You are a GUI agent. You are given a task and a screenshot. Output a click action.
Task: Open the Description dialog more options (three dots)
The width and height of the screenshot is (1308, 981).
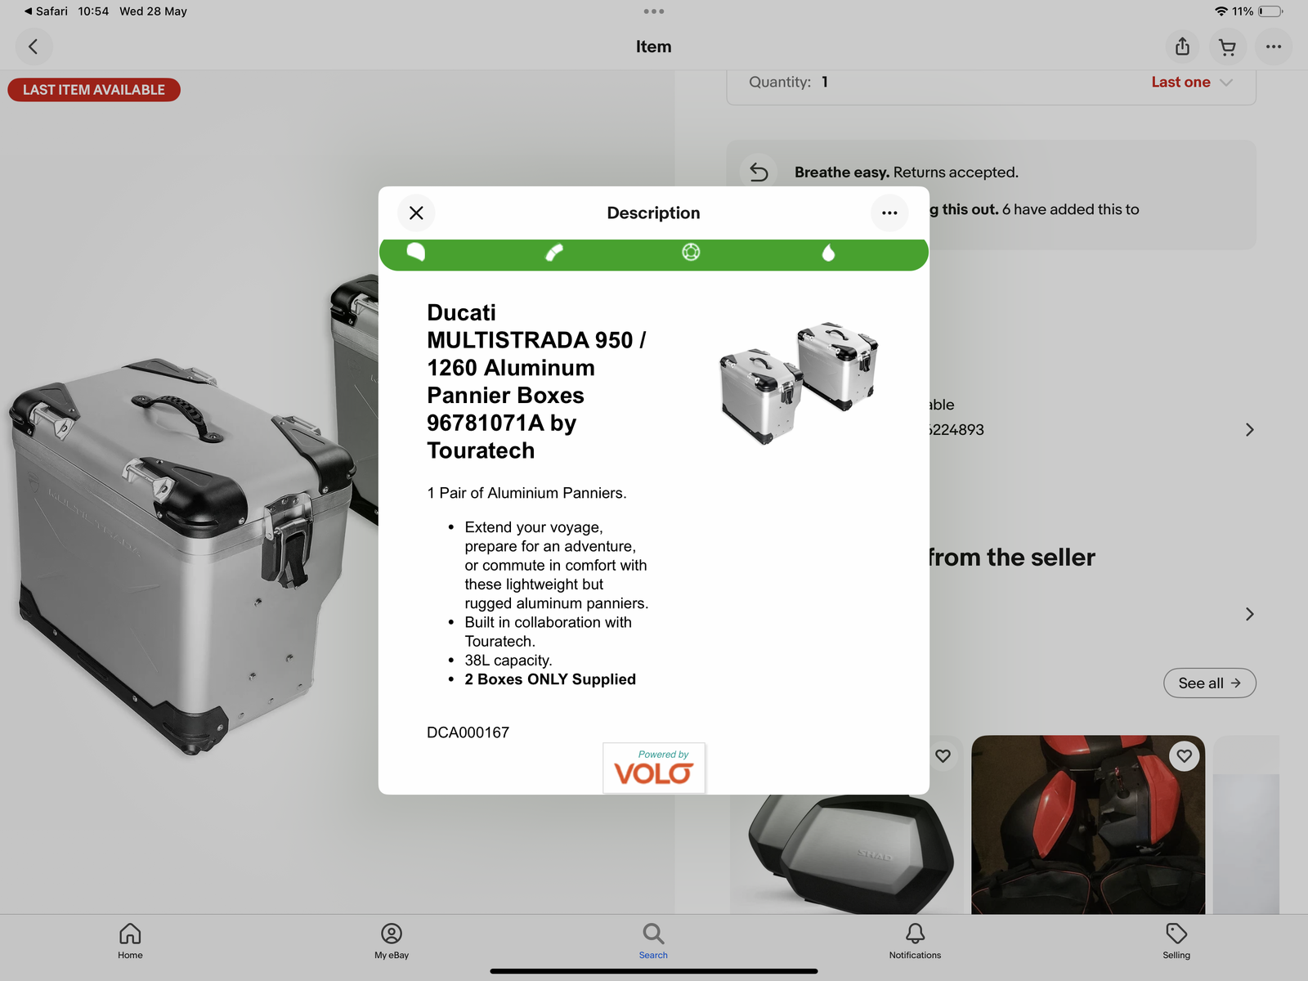889,213
